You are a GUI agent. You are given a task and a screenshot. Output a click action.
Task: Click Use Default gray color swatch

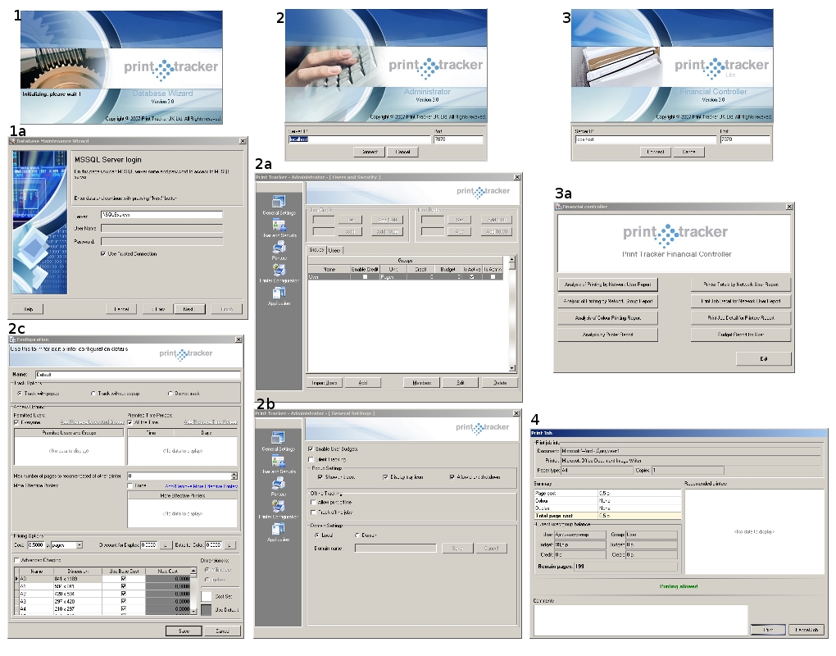pos(207,609)
